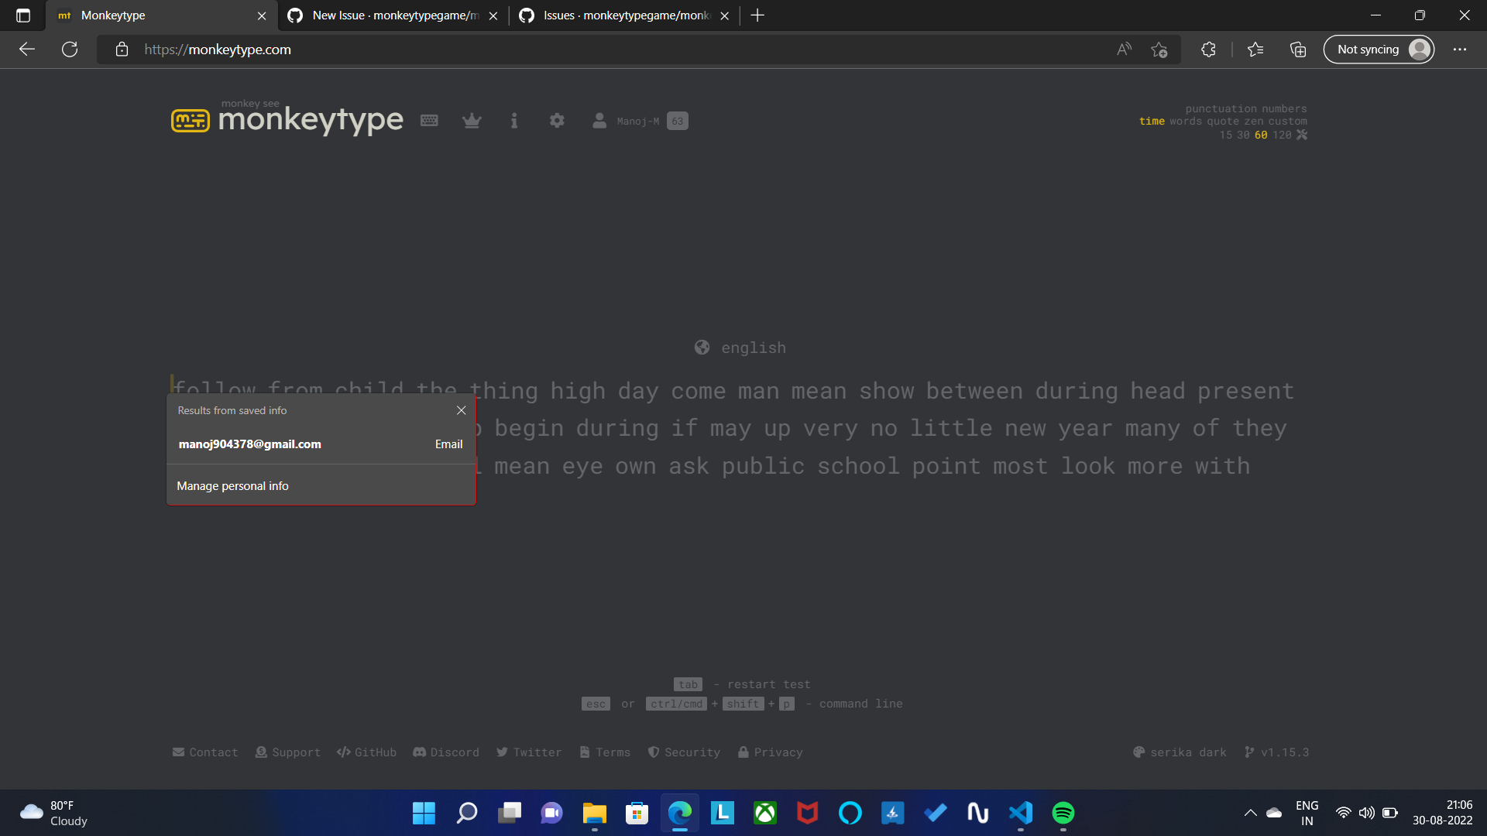Open the about info icon

tap(513, 121)
